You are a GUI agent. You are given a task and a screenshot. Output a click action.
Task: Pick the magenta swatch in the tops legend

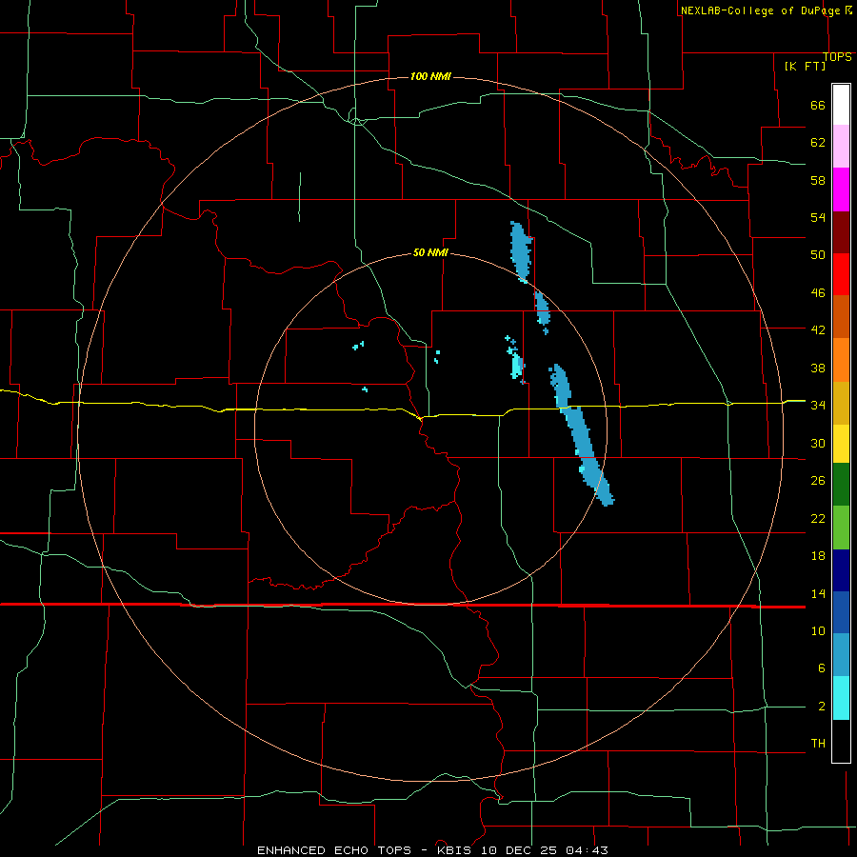click(841, 189)
